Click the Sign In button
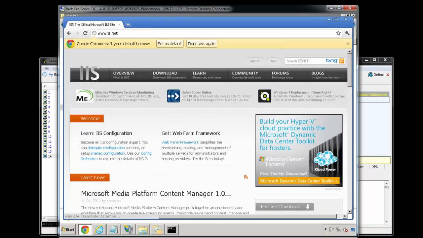The height and width of the screenshot is (238, 423). tap(254, 61)
